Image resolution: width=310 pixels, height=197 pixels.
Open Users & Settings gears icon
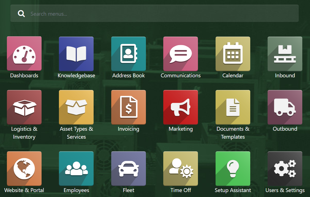[x=285, y=169]
